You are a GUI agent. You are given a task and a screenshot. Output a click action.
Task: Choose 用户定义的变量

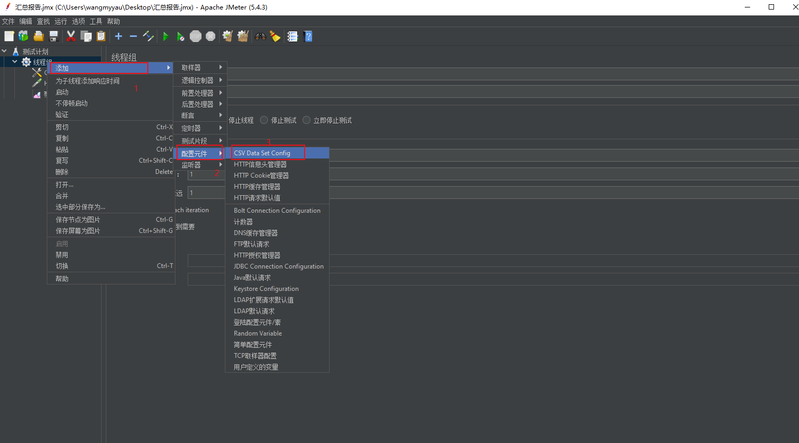coord(277,367)
